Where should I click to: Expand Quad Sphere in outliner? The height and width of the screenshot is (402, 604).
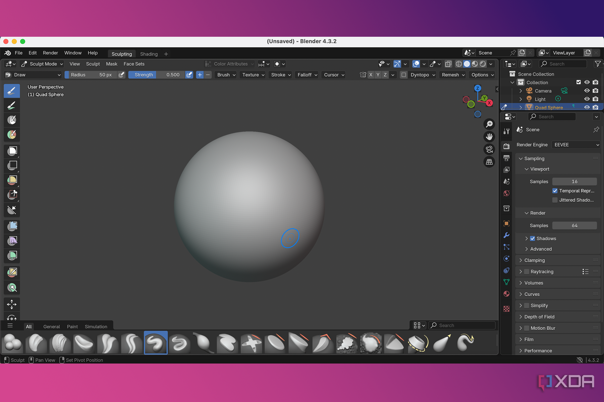(521, 108)
